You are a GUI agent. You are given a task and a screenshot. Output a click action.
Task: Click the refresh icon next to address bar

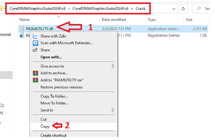coord(183,9)
